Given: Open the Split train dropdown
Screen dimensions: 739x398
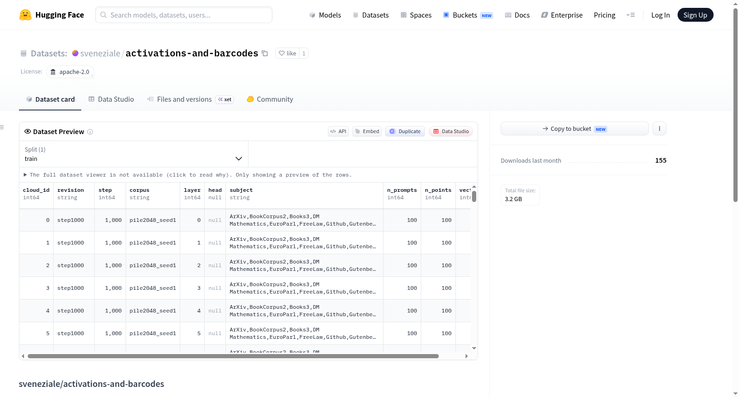Looking at the screenshot, I should 133,154.
